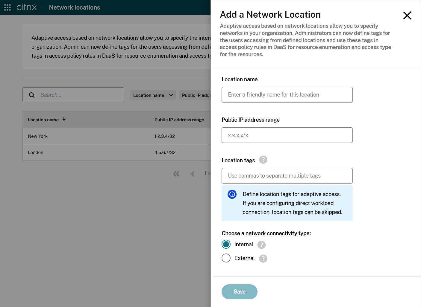The width and height of the screenshot is (421, 307).
Task: Click the help icon next to External
Action: tap(263, 259)
